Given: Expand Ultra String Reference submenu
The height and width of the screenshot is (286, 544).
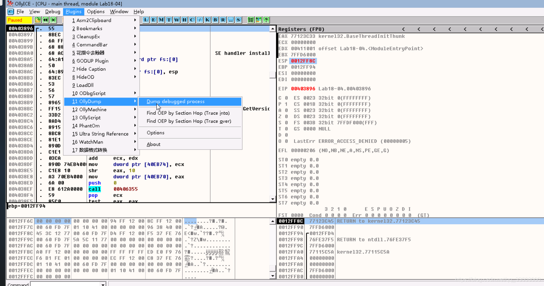Looking at the screenshot, I should [101, 134].
